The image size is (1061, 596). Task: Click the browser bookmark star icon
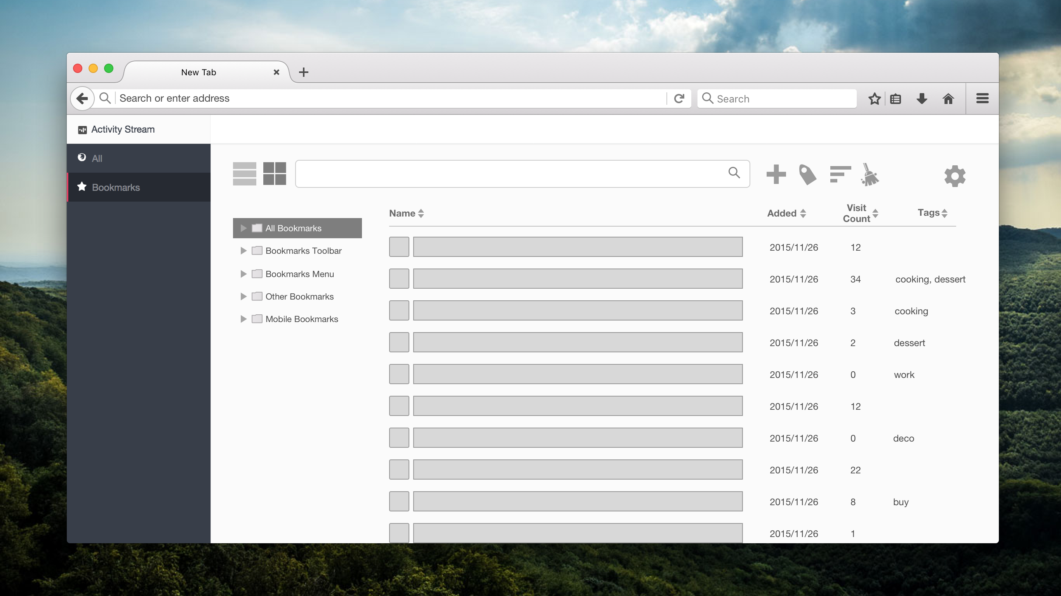[874, 99]
